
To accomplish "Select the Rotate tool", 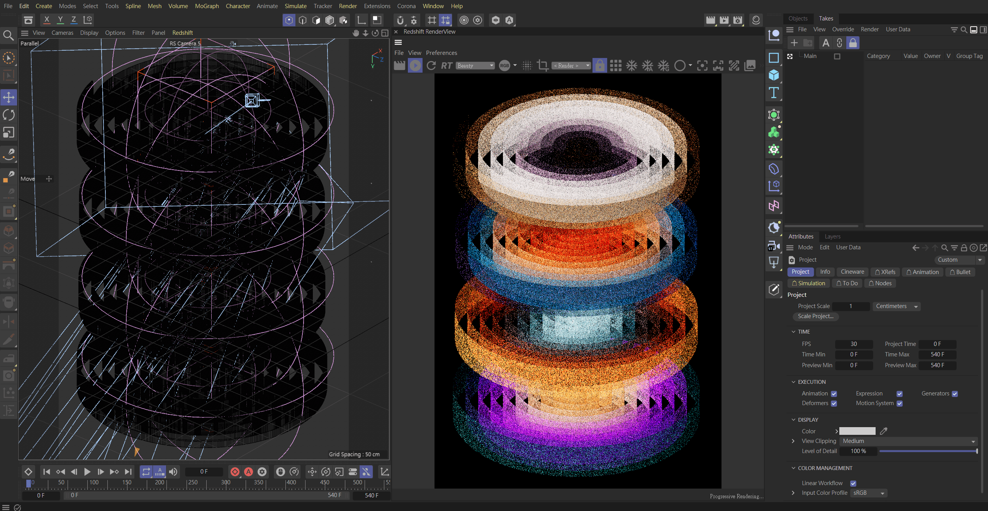I will pyautogui.click(x=8, y=115).
